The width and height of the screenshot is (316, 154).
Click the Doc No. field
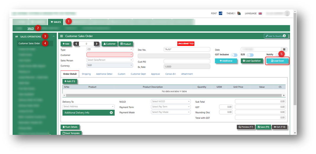[x=187, y=49]
